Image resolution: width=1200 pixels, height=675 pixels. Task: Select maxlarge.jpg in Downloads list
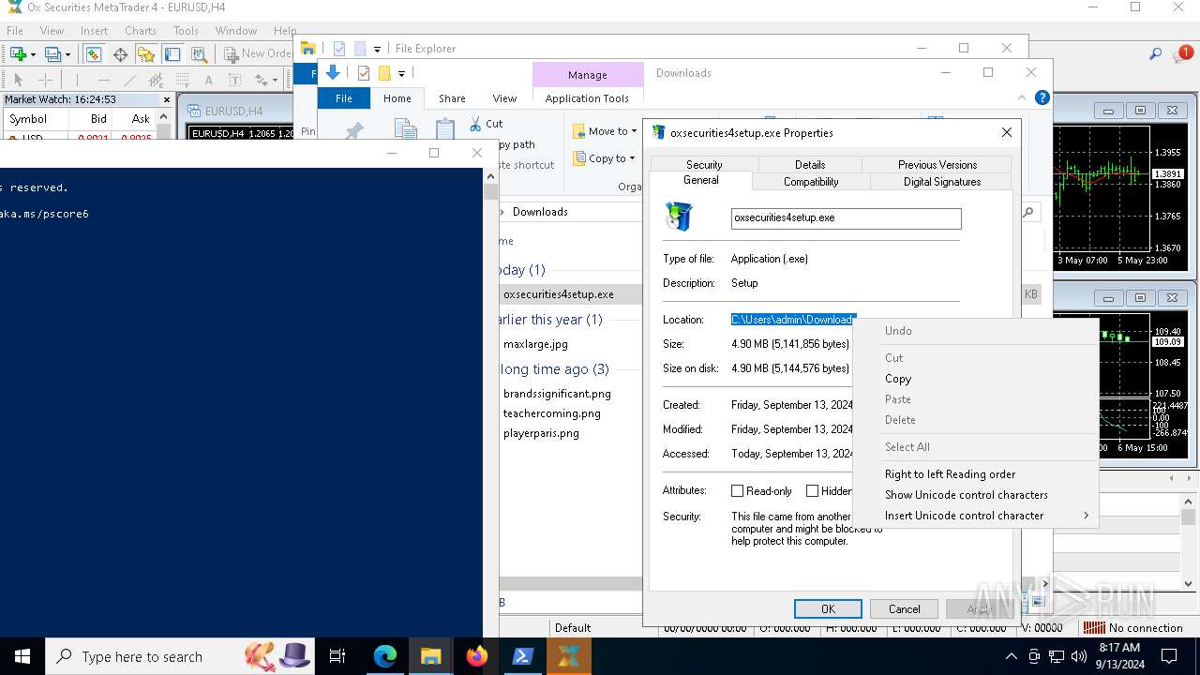[535, 344]
